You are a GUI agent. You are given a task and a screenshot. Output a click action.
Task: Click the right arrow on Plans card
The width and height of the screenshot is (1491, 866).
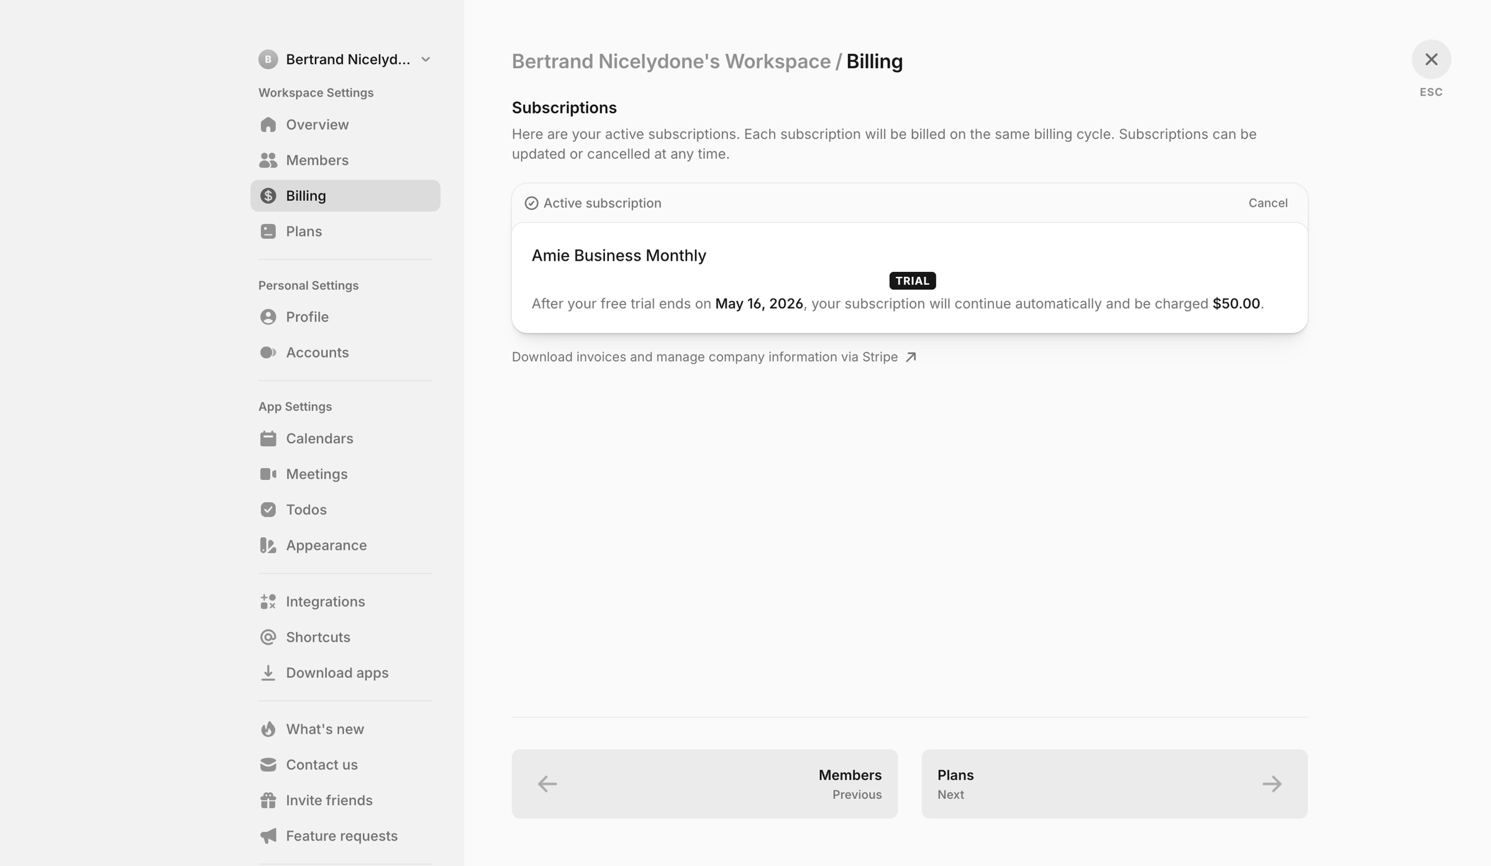tap(1272, 784)
